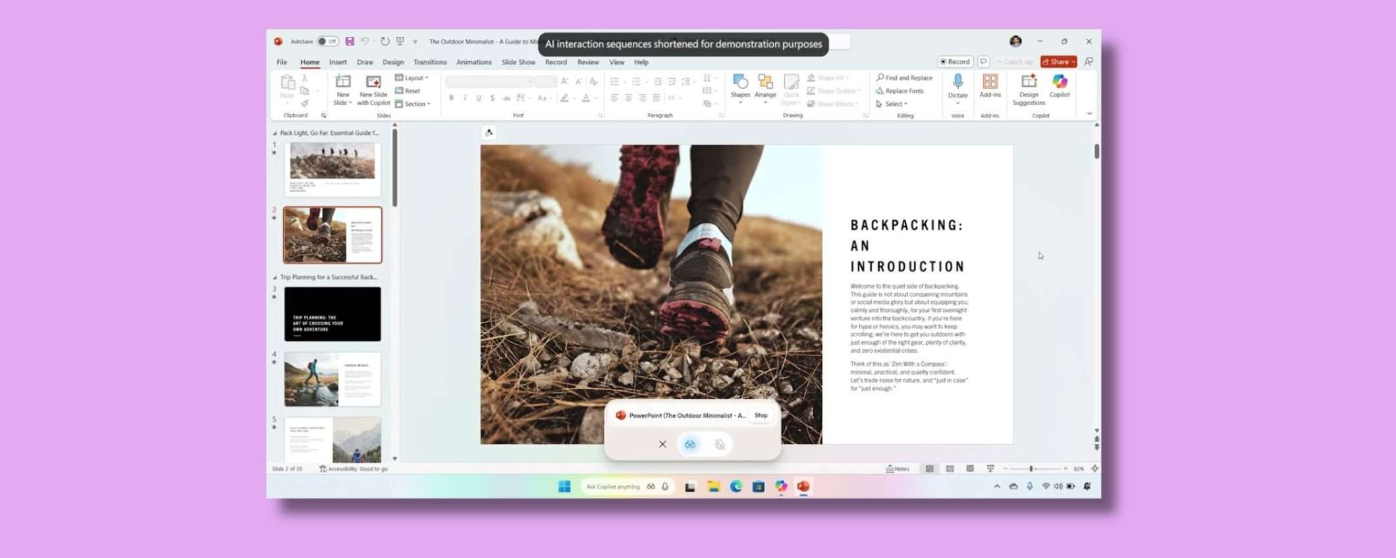Click the Save icon in title bar
Viewport: 1396px width, 558px height.
pyautogui.click(x=350, y=41)
